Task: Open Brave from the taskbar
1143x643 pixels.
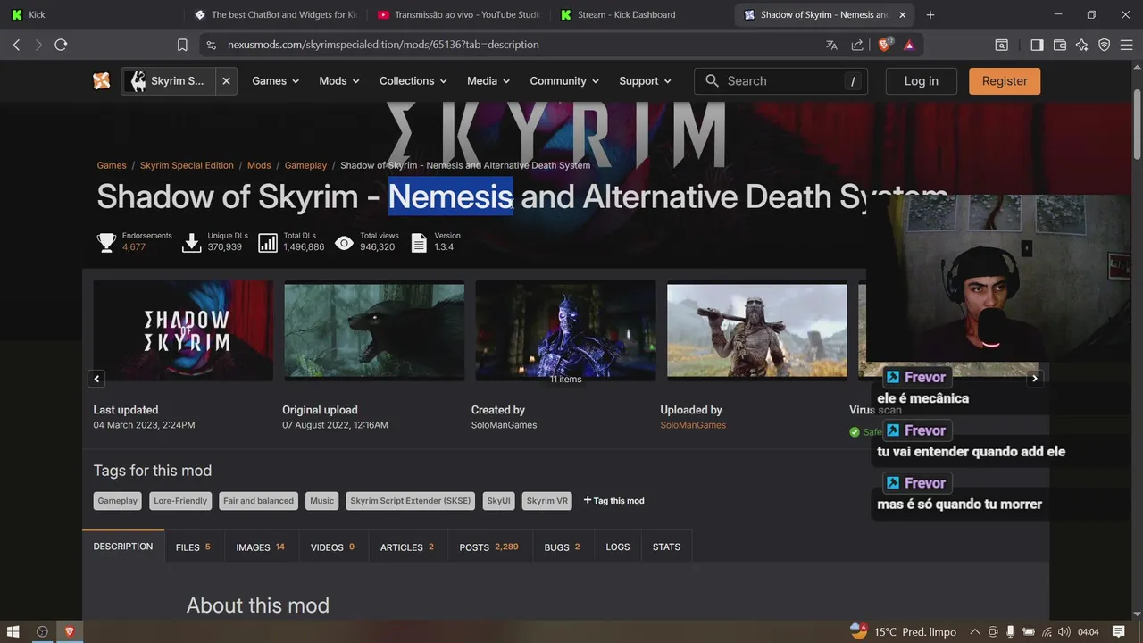Action: (x=69, y=631)
